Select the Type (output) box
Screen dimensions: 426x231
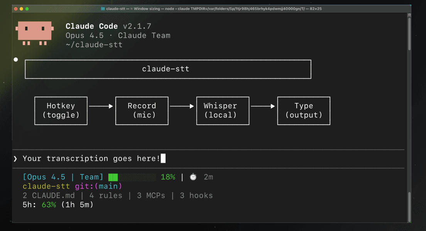304,111
